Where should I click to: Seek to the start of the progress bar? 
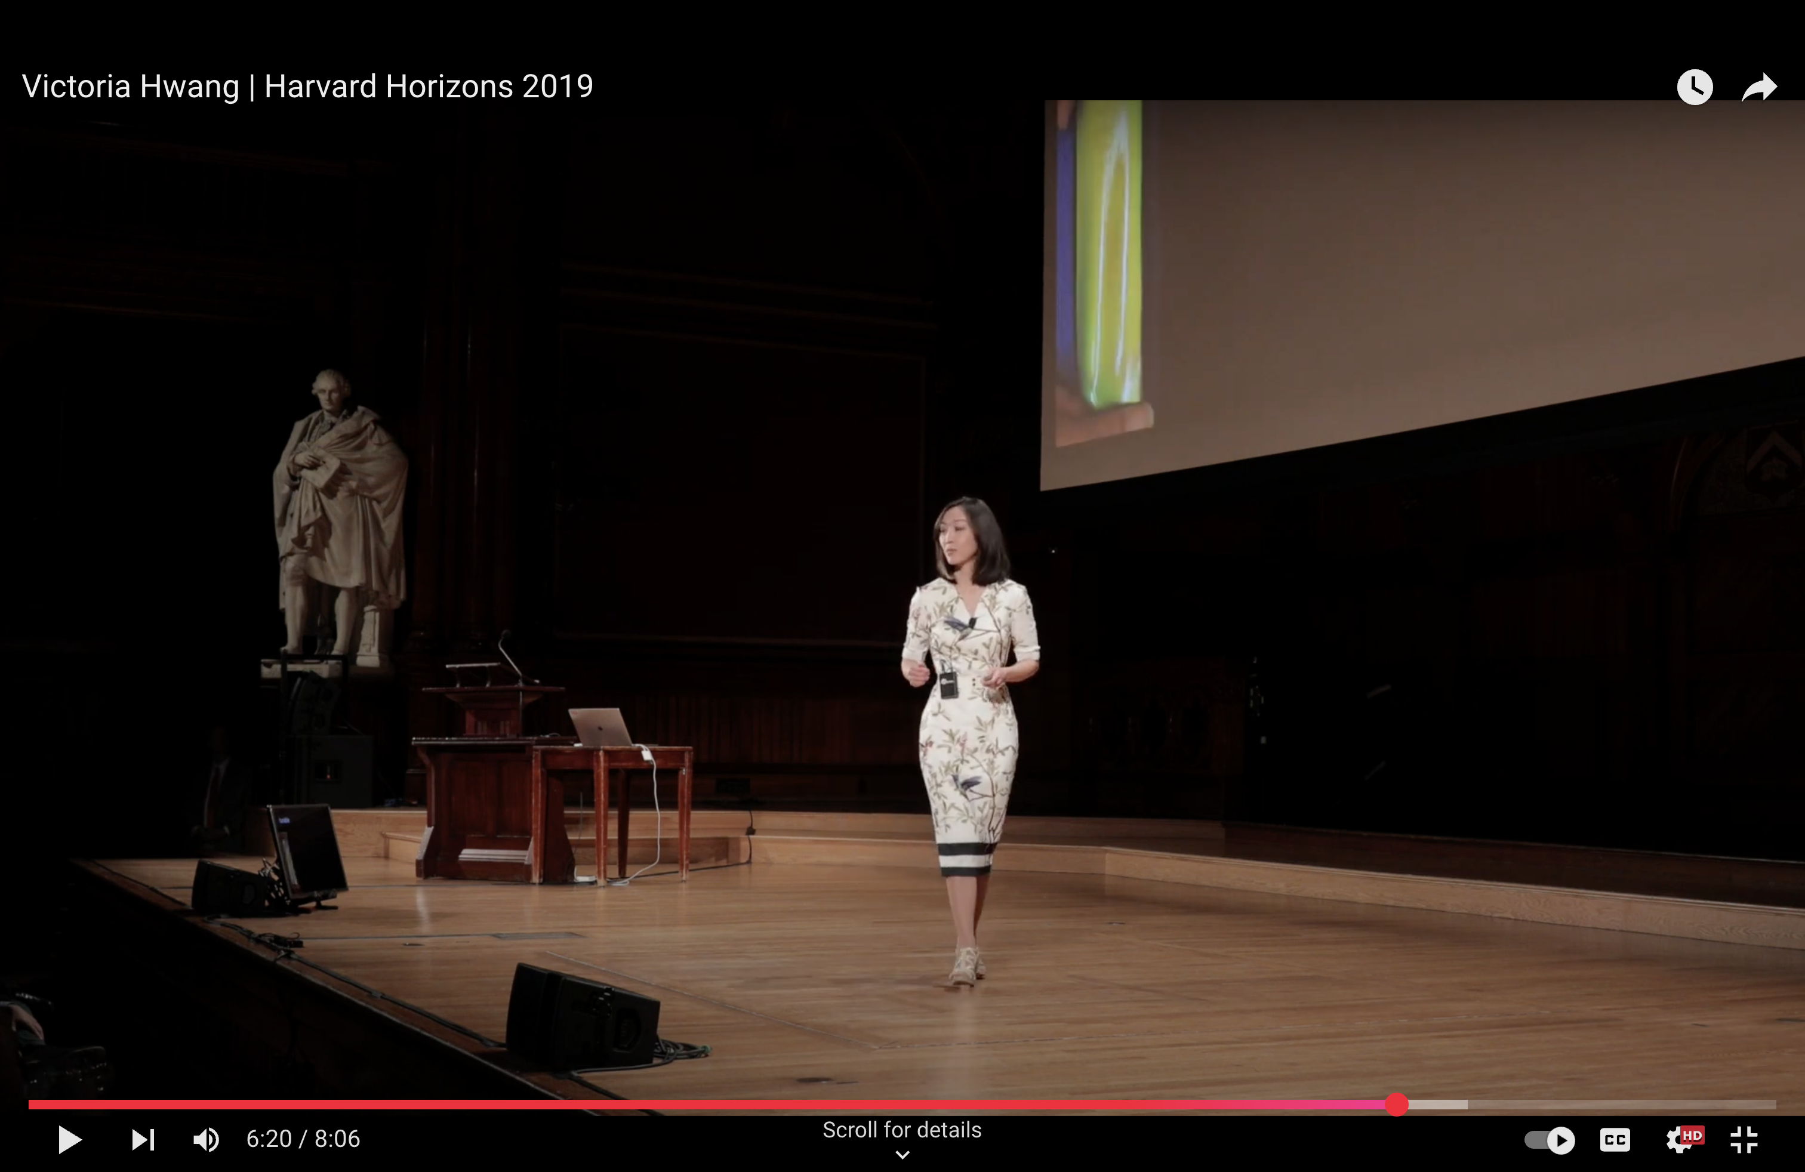point(31,1105)
